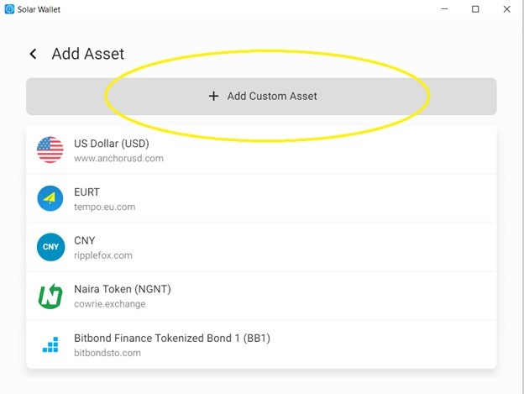Click the plus icon on Add Custom Asset

point(213,97)
